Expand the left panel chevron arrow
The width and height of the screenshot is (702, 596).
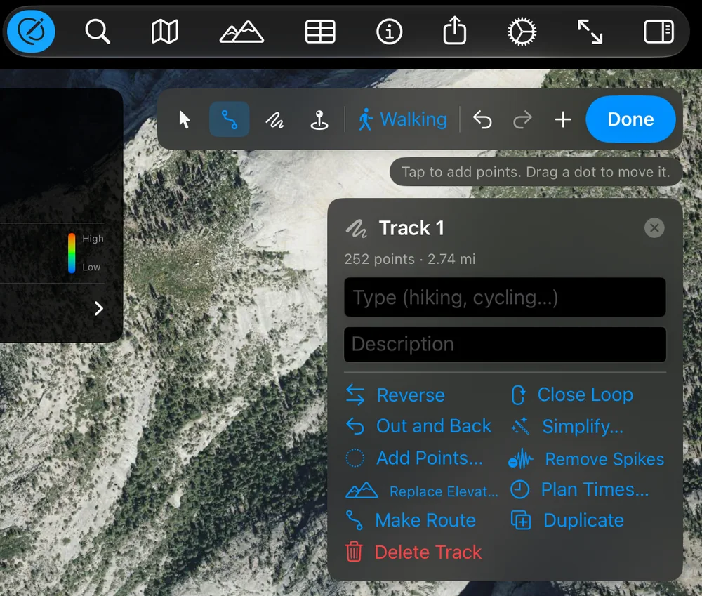pos(99,308)
